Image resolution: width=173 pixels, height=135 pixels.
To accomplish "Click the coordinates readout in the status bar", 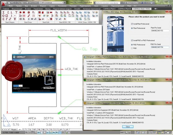I will [x=11, y=133].
